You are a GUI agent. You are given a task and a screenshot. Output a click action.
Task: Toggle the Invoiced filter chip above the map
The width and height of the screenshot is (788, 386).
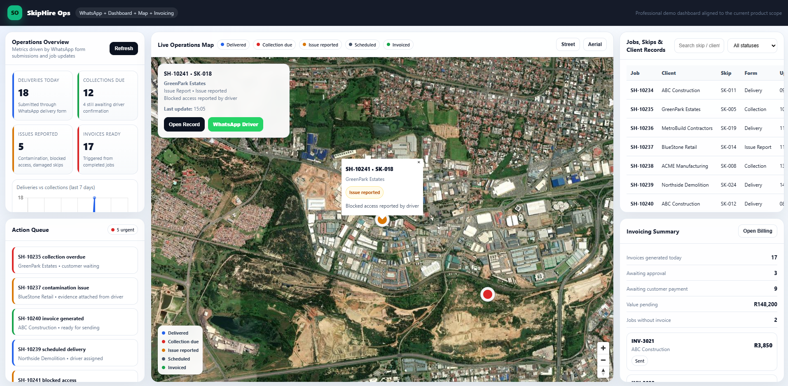398,44
